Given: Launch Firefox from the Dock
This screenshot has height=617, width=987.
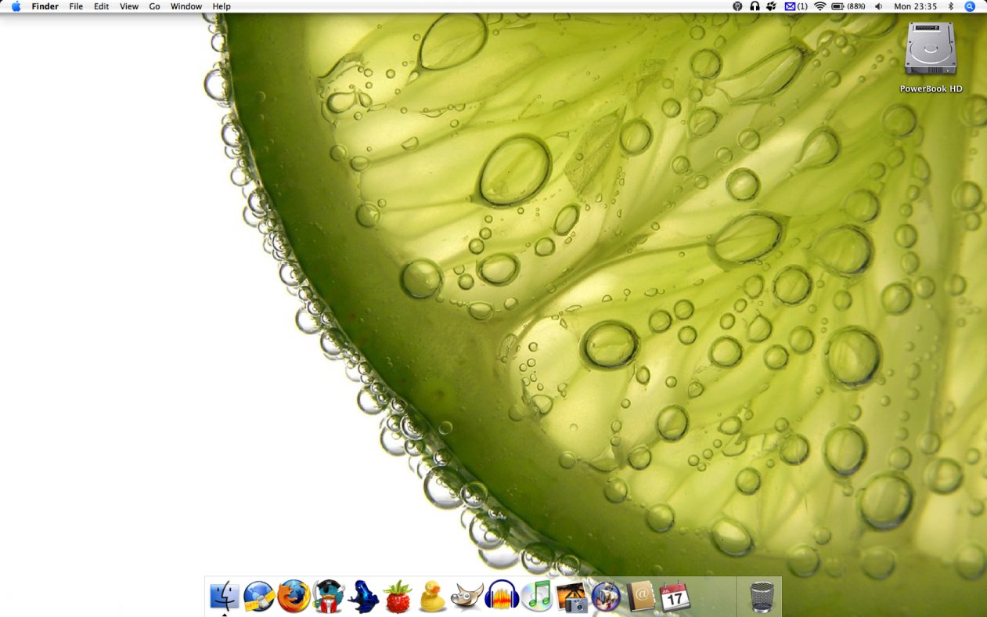Looking at the screenshot, I should coord(294,597).
